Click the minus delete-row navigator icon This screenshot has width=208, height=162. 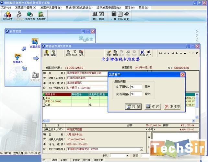click(x=181, y=53)
